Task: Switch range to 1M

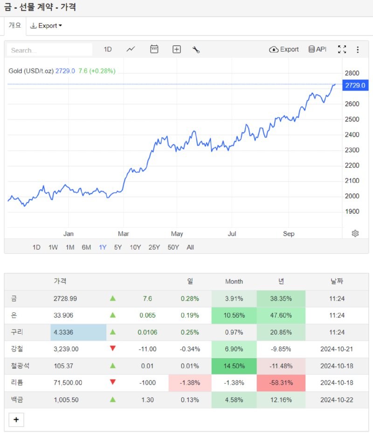Action: pos(70,247)
